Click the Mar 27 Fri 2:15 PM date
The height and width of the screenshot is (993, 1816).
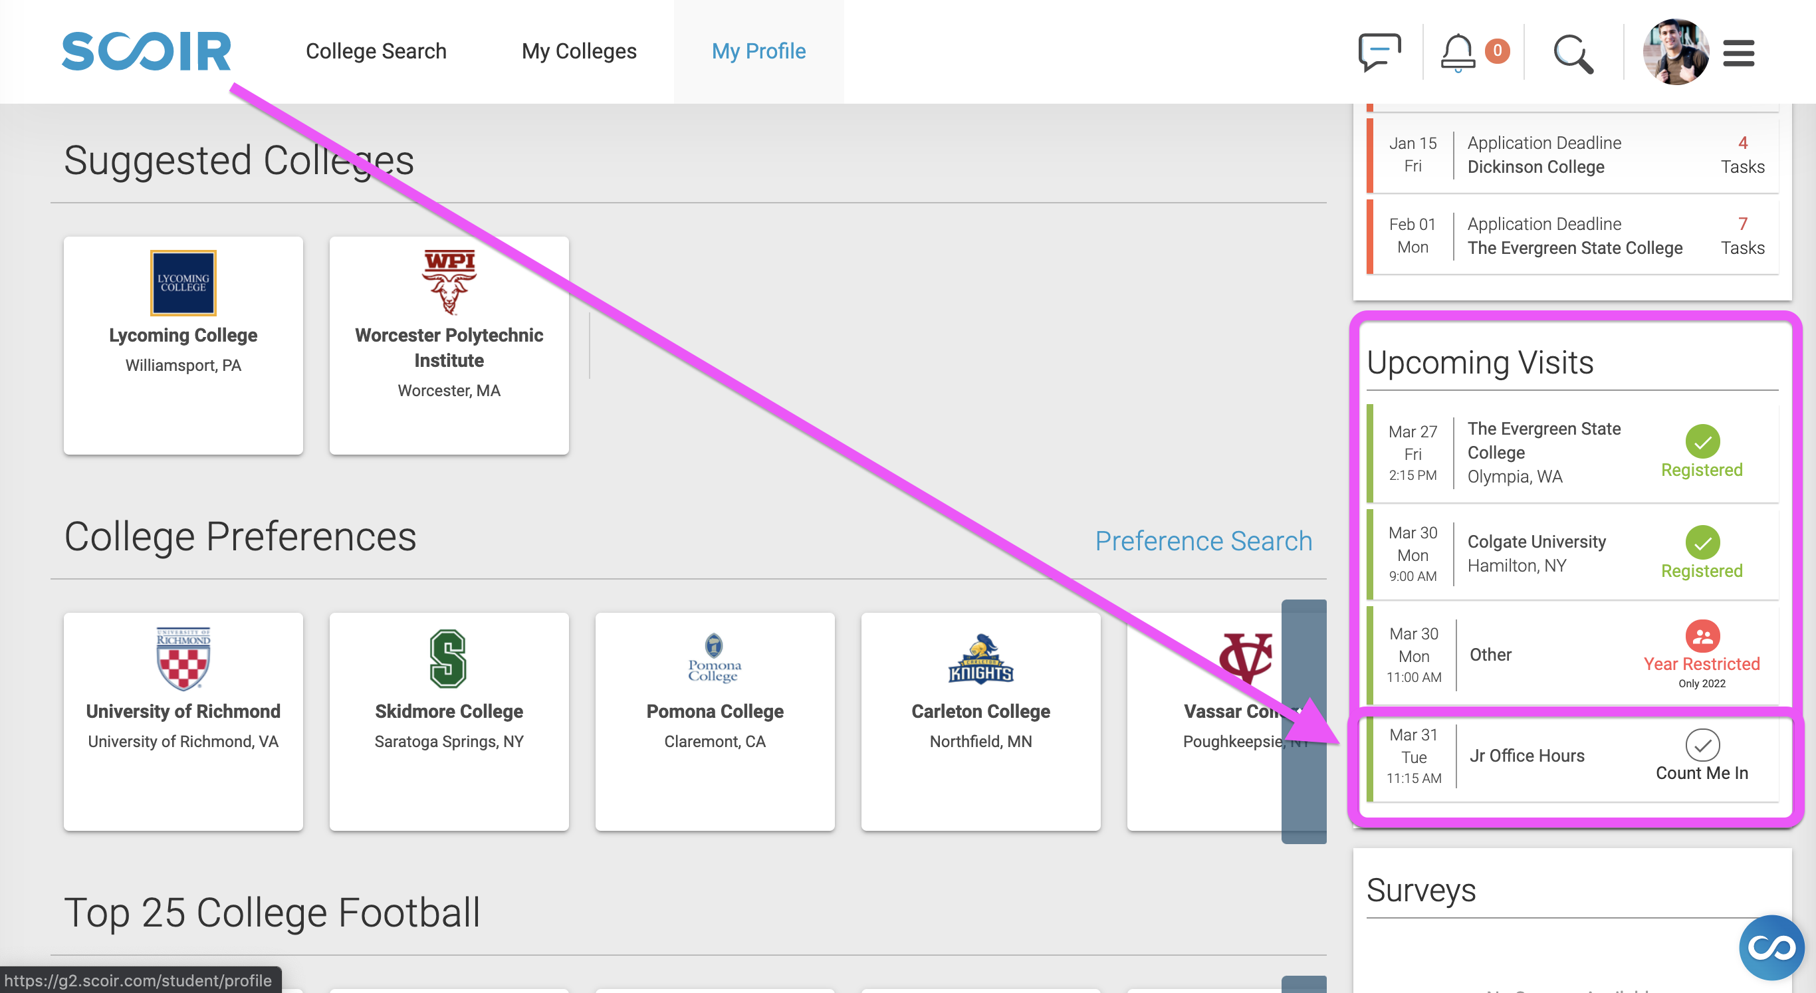pos(1412,453)
